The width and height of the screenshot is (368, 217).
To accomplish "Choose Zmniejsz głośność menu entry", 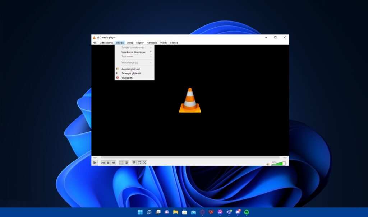I will 134,73.
